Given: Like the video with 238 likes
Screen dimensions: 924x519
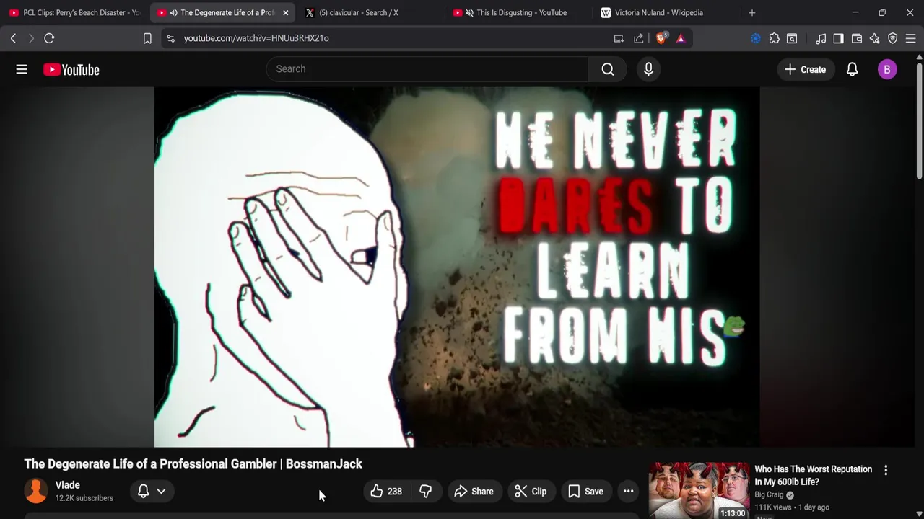Looking at the screenshot, I should tap(386, 492).
